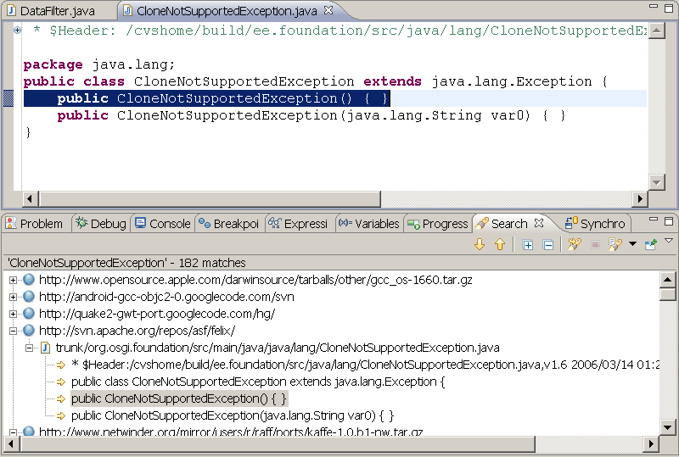
Task: Click match arrow beside public class result
Action: click(x=61, y=382)
